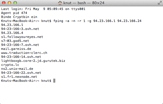Minimize the terminal with yellow button
The image size is (163, 104).
point(9,3)
